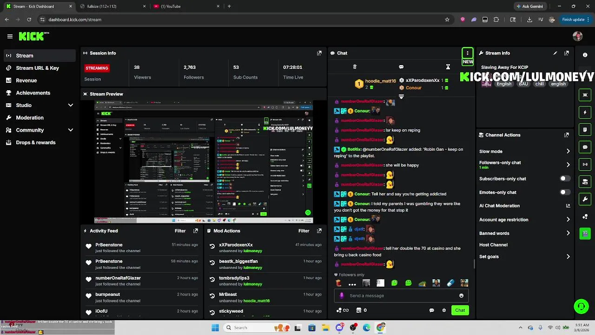The image size is (595, 335).
Task: Click the trash icon in chat toolbar
Action: [355, 67]
